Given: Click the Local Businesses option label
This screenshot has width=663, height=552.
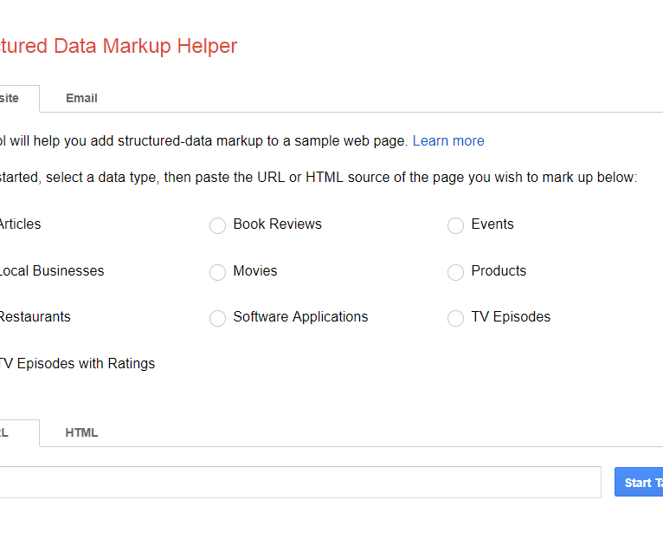Looking at the screenshot, I should point(51,270).
